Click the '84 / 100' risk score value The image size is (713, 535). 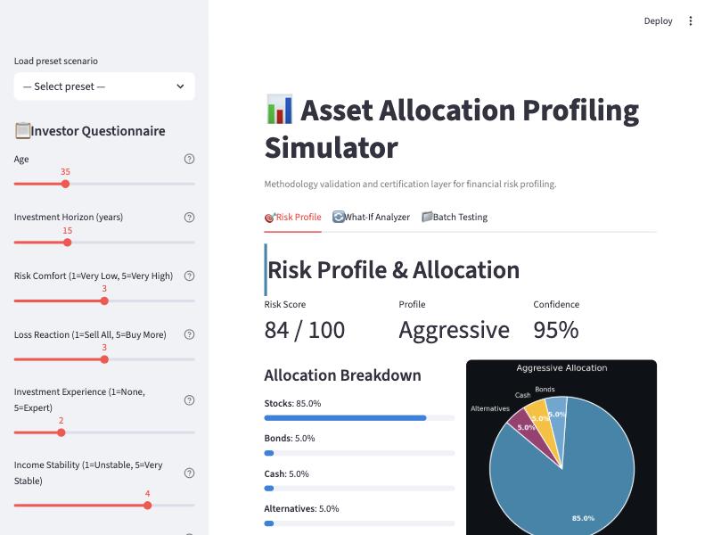coord(305,330)
